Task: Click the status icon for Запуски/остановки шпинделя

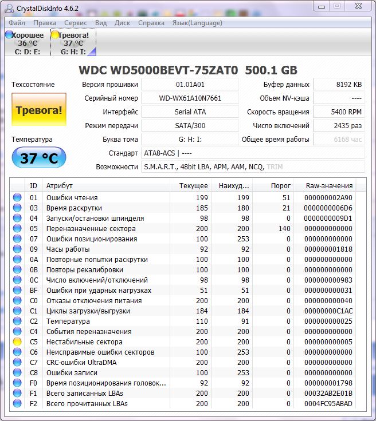Action: tap(17, 218)
